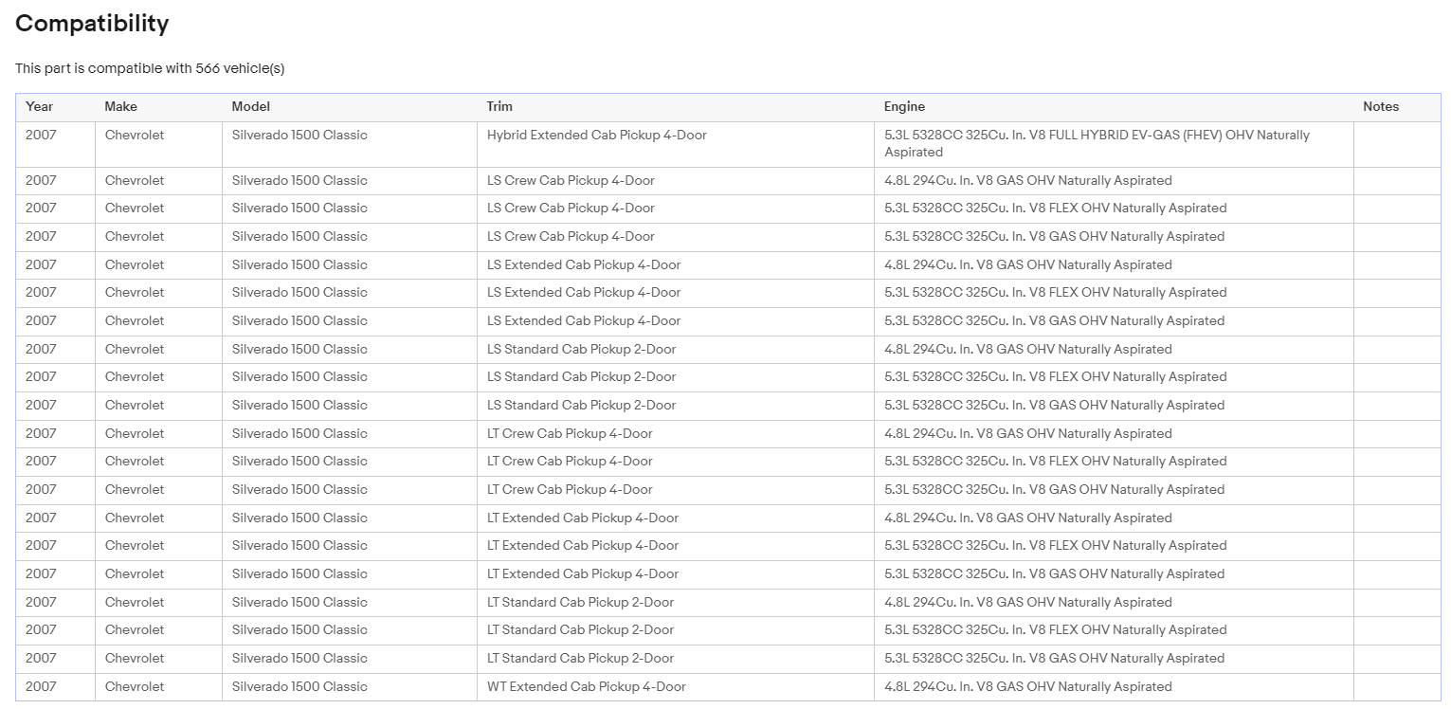This screenshot has height=709, width=1451.
Task: Select the first LS Crew Cab Pickup 4-Door trim cell
Action: 676,181
